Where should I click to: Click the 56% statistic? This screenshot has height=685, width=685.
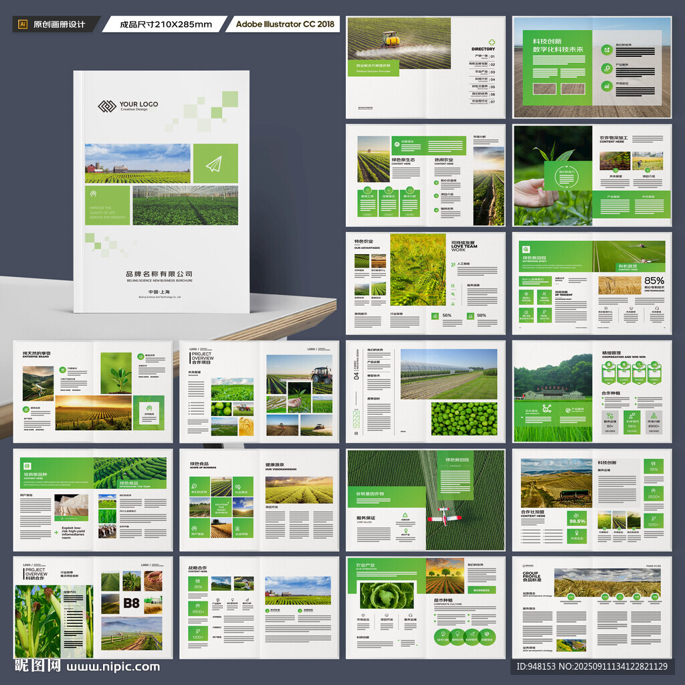pos(446,316)
